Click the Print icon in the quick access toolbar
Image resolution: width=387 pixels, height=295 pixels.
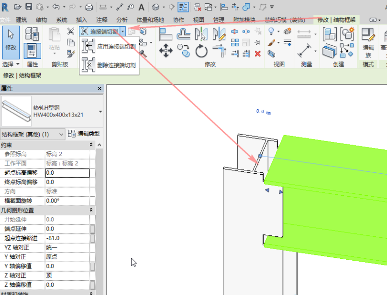point(89,7)
